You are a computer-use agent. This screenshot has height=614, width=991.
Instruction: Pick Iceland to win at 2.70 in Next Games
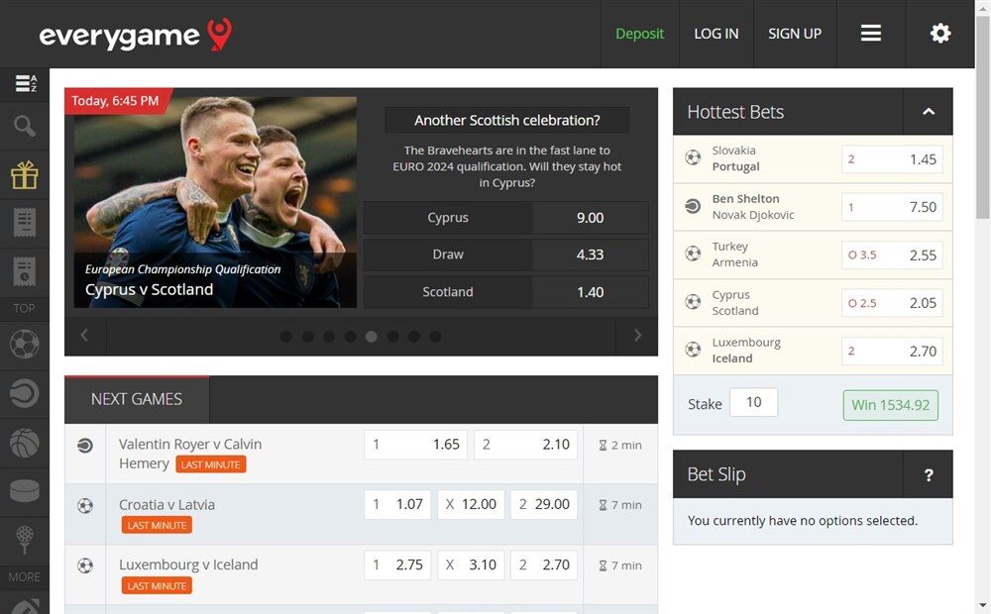click(544, 564)
